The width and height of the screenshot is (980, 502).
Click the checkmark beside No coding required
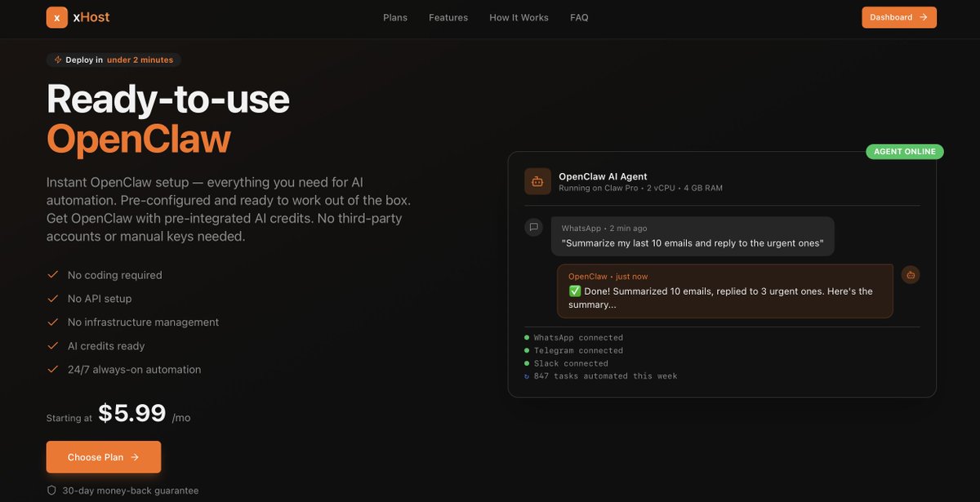pos(53,275)
